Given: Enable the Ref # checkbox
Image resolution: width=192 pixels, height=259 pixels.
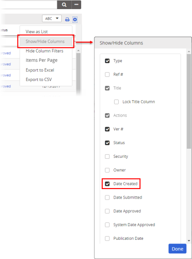Looking at the screenshot, I should 107,75.
